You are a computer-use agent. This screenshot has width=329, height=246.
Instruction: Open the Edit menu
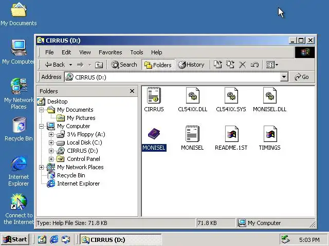[66, 52]
